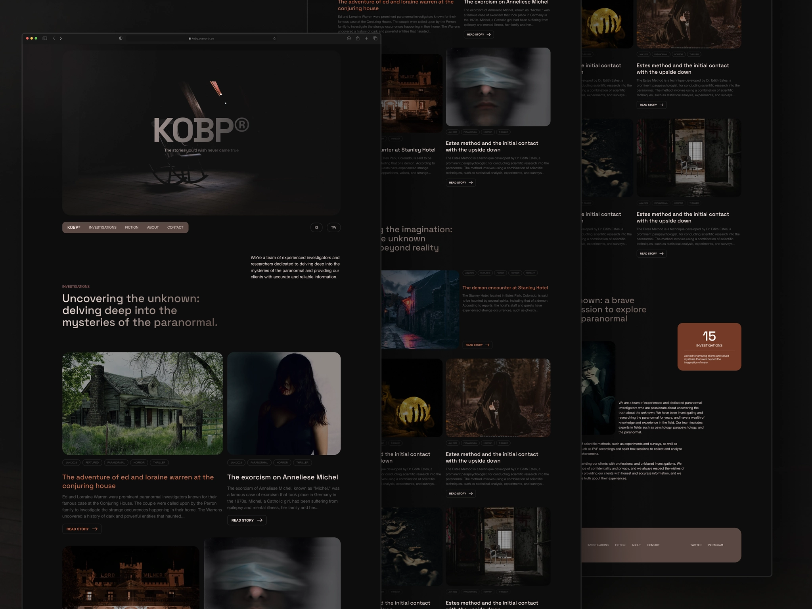This screenshot has height=609, width=812.
Task: Open 'The demon encounter at Stanley Hotel' story
Action: tap(505, 287)
